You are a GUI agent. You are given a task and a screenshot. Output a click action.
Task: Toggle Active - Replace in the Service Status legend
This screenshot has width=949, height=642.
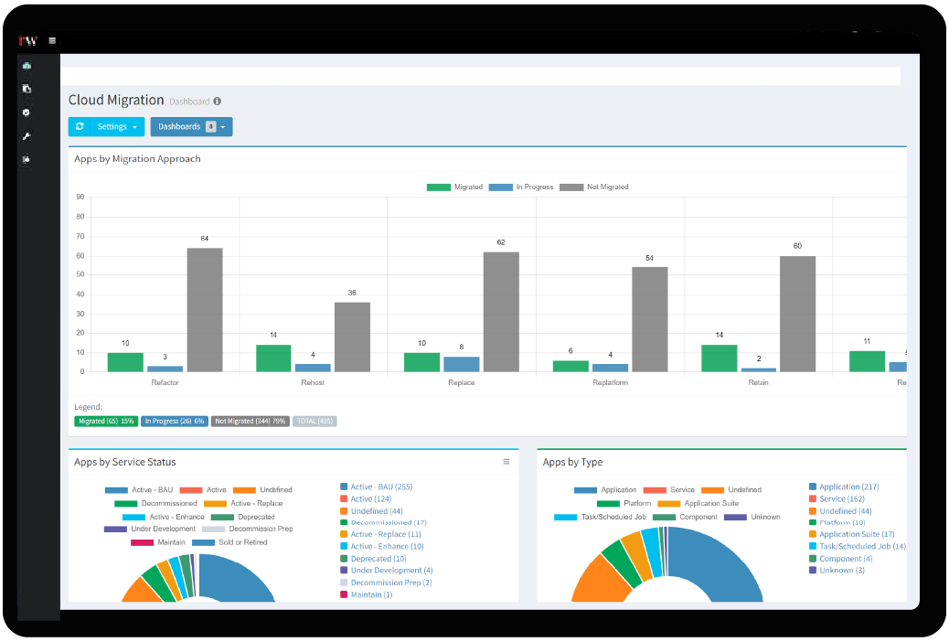coord(243,503)
